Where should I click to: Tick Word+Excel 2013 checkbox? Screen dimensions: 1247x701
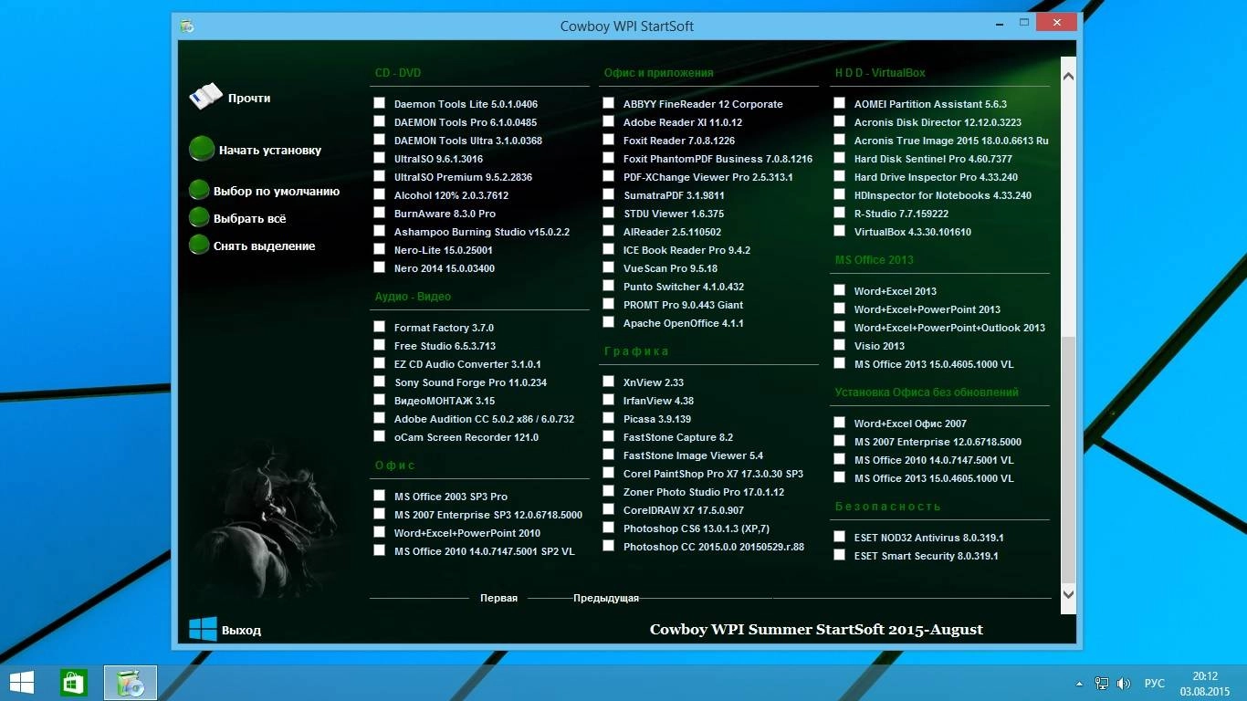click(x=839, y=290)
